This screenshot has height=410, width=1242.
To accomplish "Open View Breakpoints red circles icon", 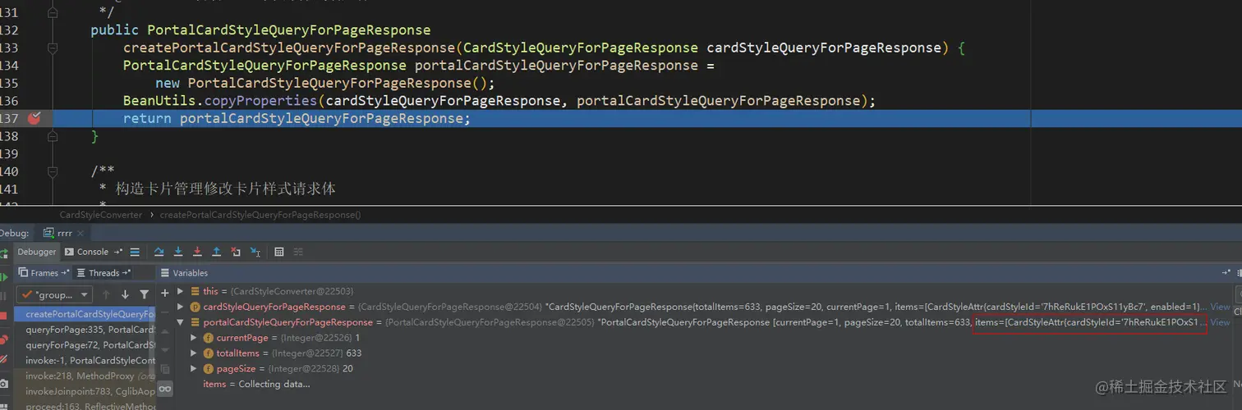I will click(x=4, y=339).
